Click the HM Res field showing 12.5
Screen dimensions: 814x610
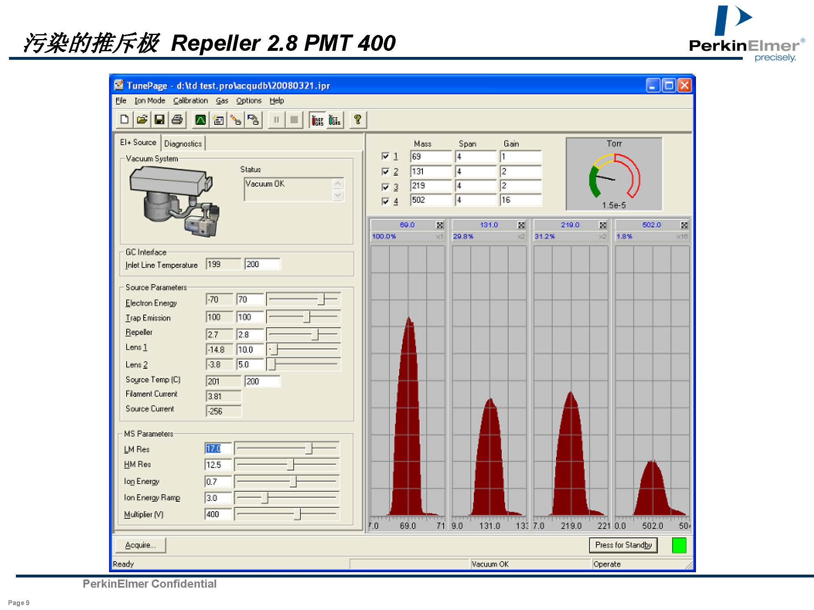[x=218, y=464]
